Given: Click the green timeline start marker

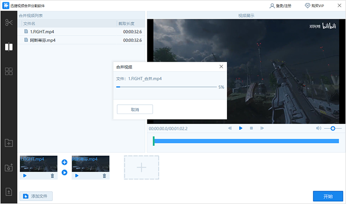Looking at the screenshot, I should [154, 141].
